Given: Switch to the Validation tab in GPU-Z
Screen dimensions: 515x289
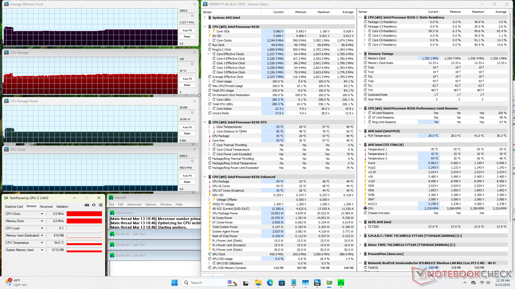Looking at the screenshot, I should 62,207.
